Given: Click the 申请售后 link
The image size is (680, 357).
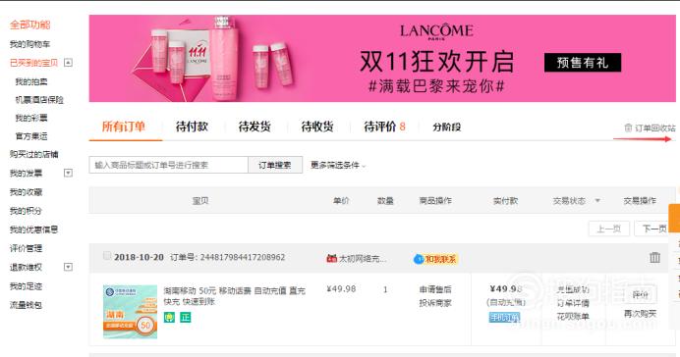Looking at the screenshot, I should (x=435, y=289).
